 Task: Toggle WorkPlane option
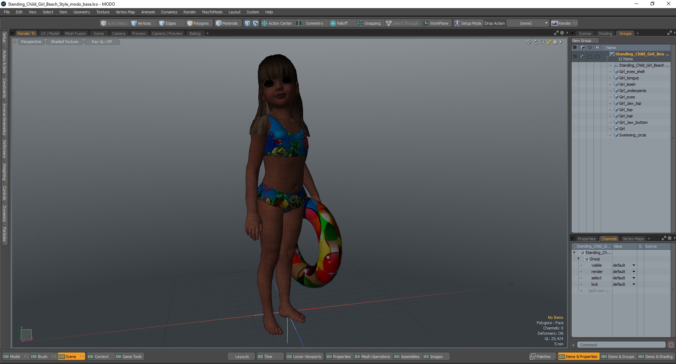tap(436, 23)
